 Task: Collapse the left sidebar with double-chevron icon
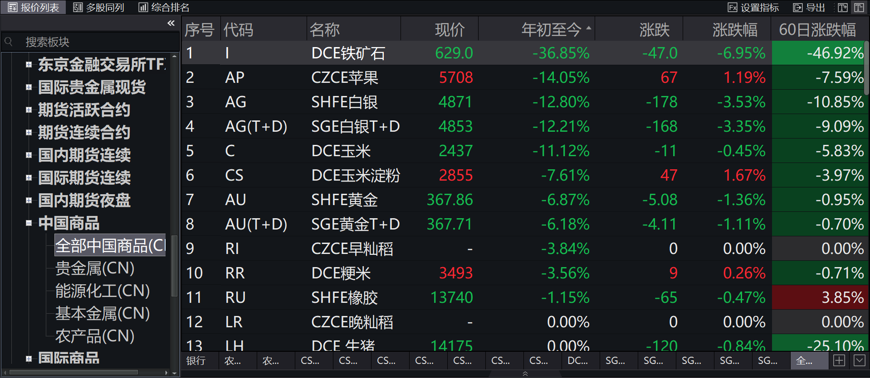[171, 23]
